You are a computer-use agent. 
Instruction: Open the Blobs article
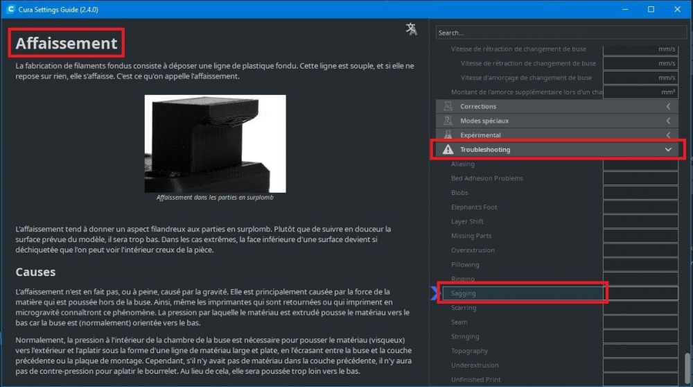pyautogui.click(x=459, y=193)
